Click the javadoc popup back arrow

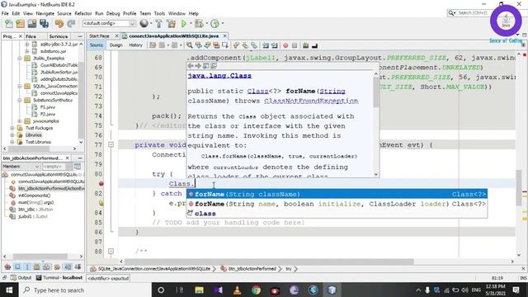pyautogui.click(x=191, y=66)
